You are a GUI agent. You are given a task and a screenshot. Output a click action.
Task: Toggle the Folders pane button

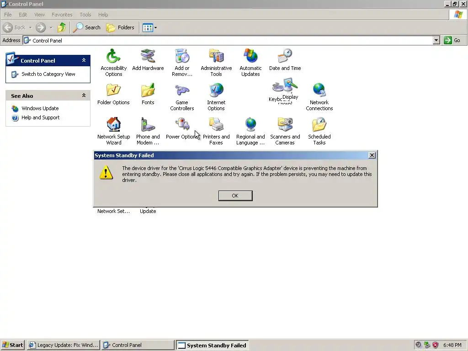pos(120,27)
